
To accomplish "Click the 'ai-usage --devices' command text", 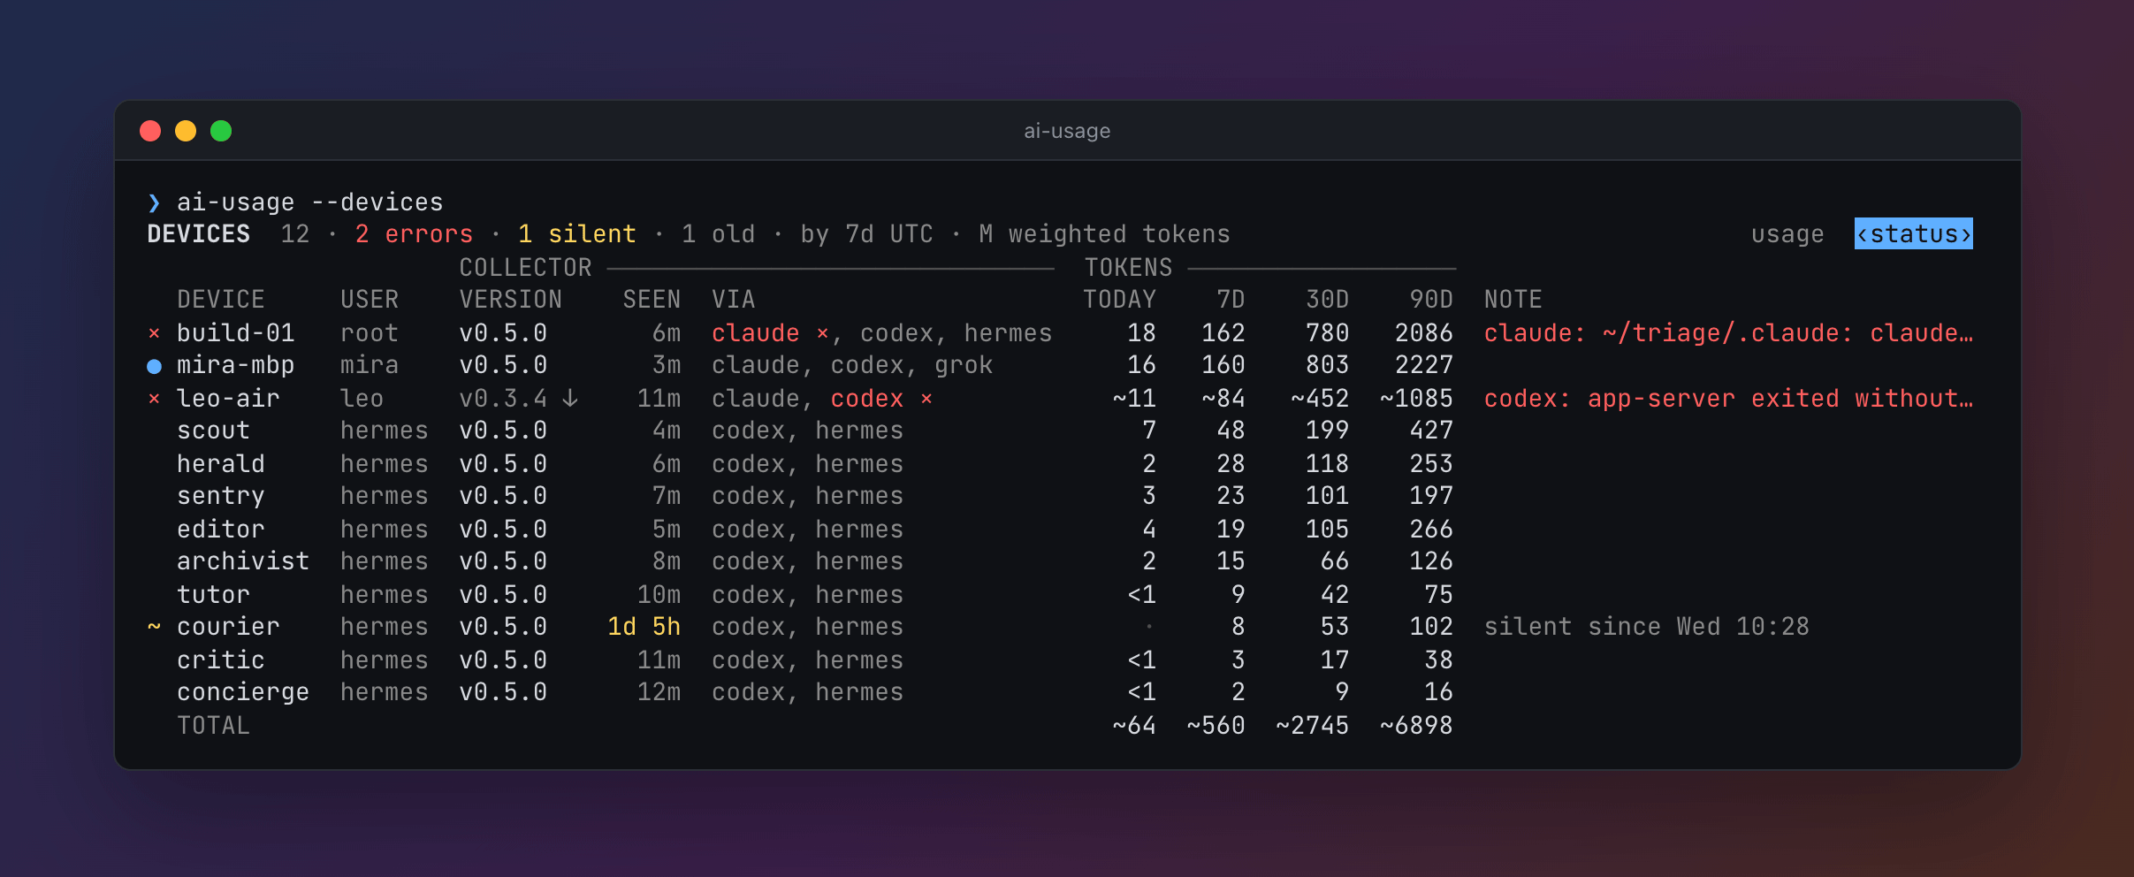I will [x=310, y=202].
